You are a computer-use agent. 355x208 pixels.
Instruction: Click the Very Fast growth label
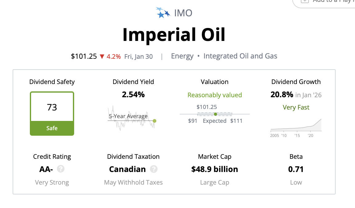296,107
